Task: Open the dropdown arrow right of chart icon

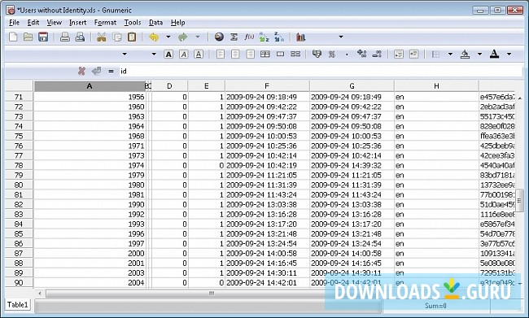Action: point(341,37)
